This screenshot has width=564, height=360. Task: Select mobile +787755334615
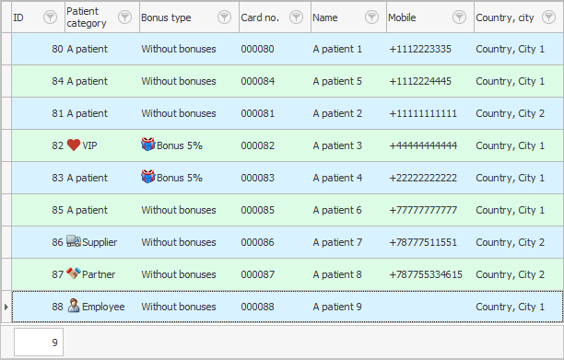point(426,274)
